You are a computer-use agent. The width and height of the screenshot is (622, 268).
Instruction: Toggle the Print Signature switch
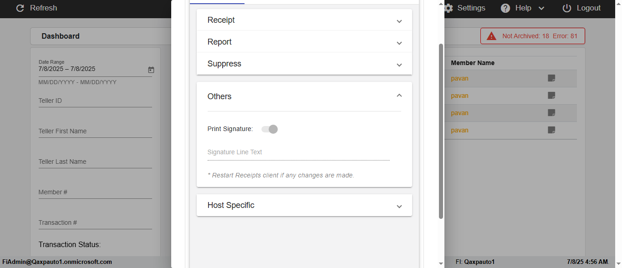click(270, 129)
